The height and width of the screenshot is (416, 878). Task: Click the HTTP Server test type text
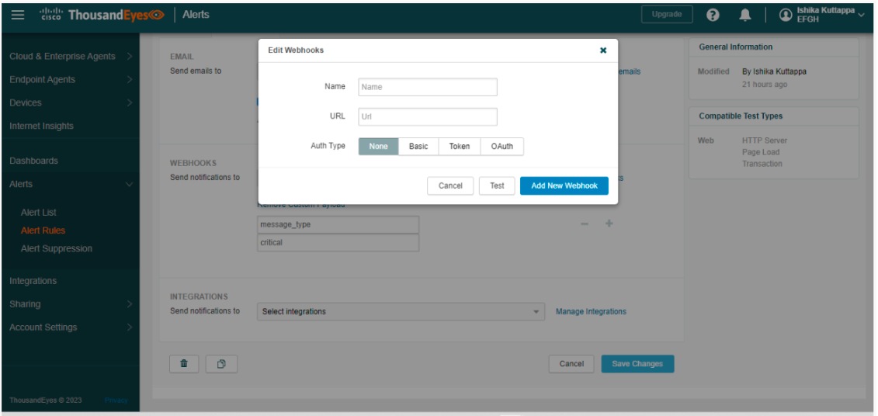pyautogui.click(x=765, y=140)
